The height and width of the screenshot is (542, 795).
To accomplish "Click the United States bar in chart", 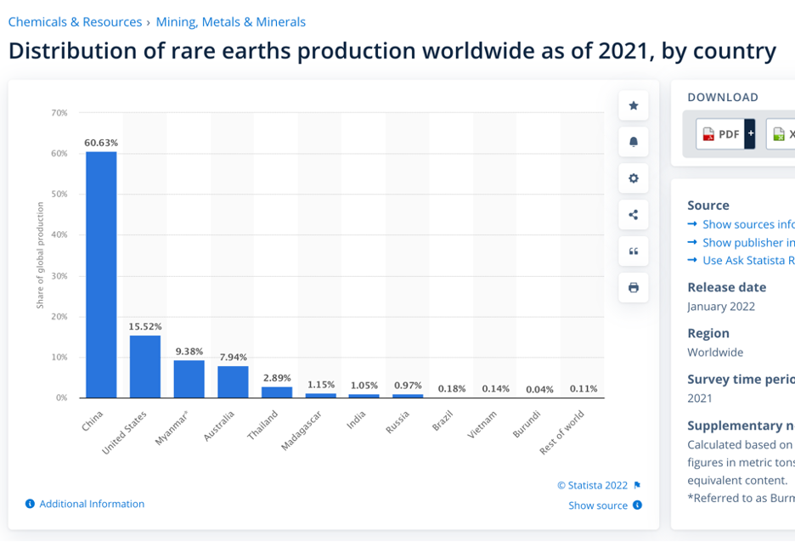I will [145, 366].
